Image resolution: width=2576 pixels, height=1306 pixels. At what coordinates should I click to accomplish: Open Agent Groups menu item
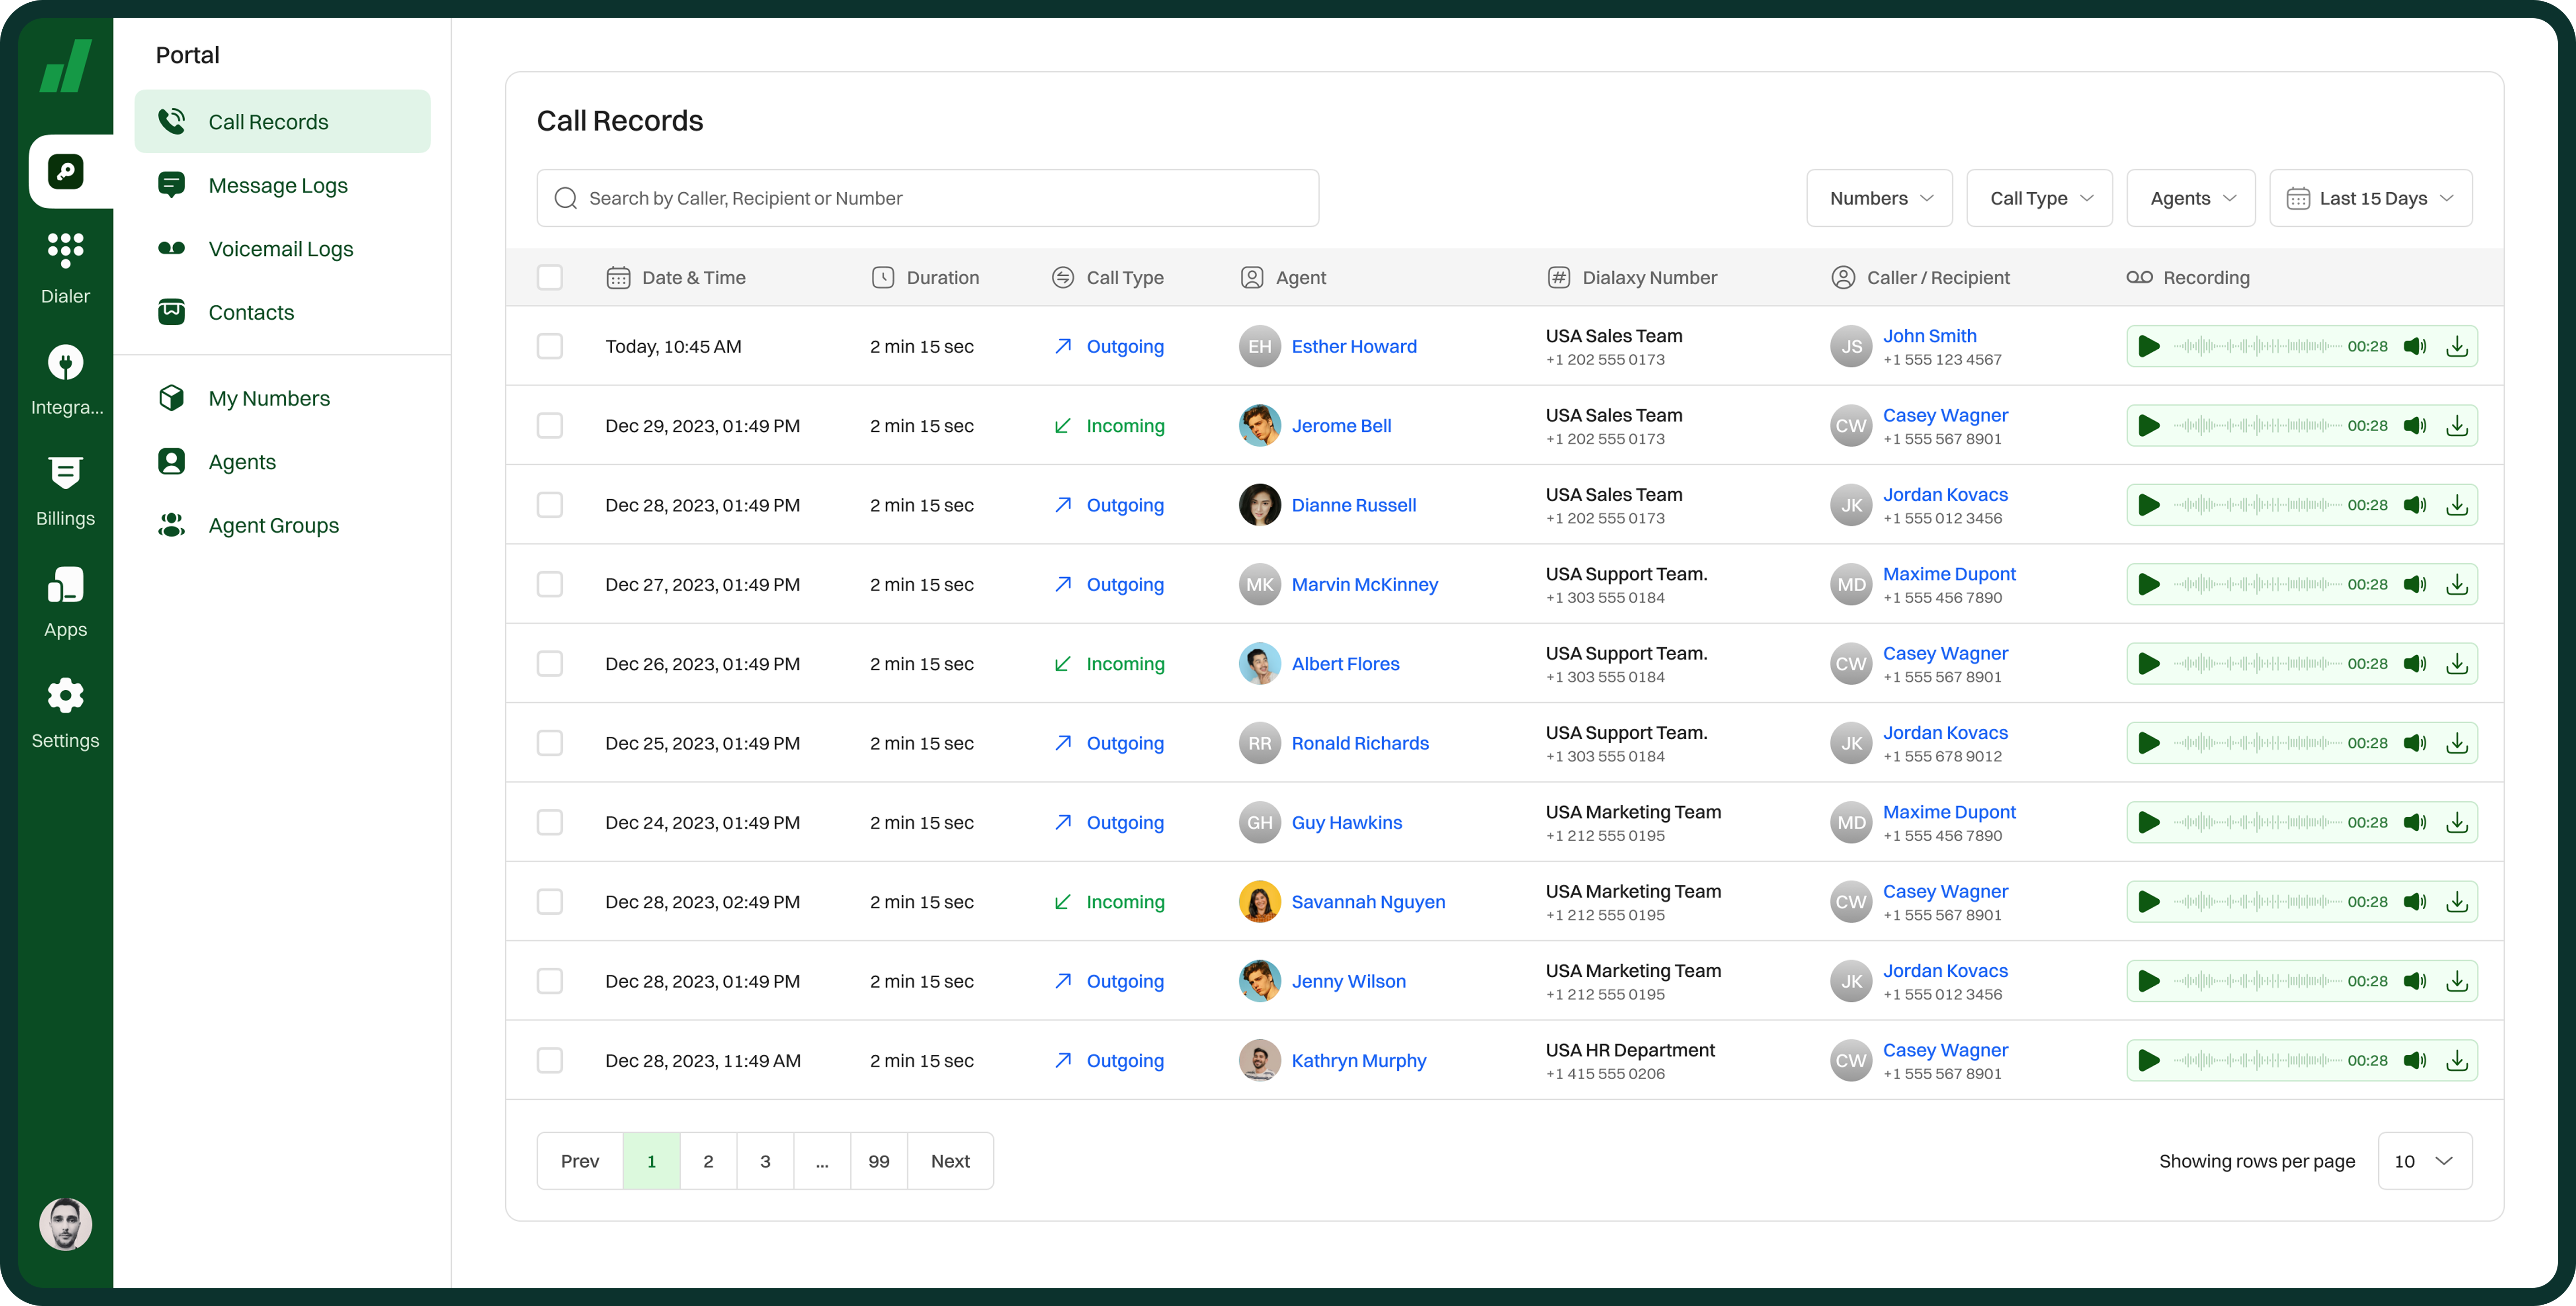tap(273, 526)
